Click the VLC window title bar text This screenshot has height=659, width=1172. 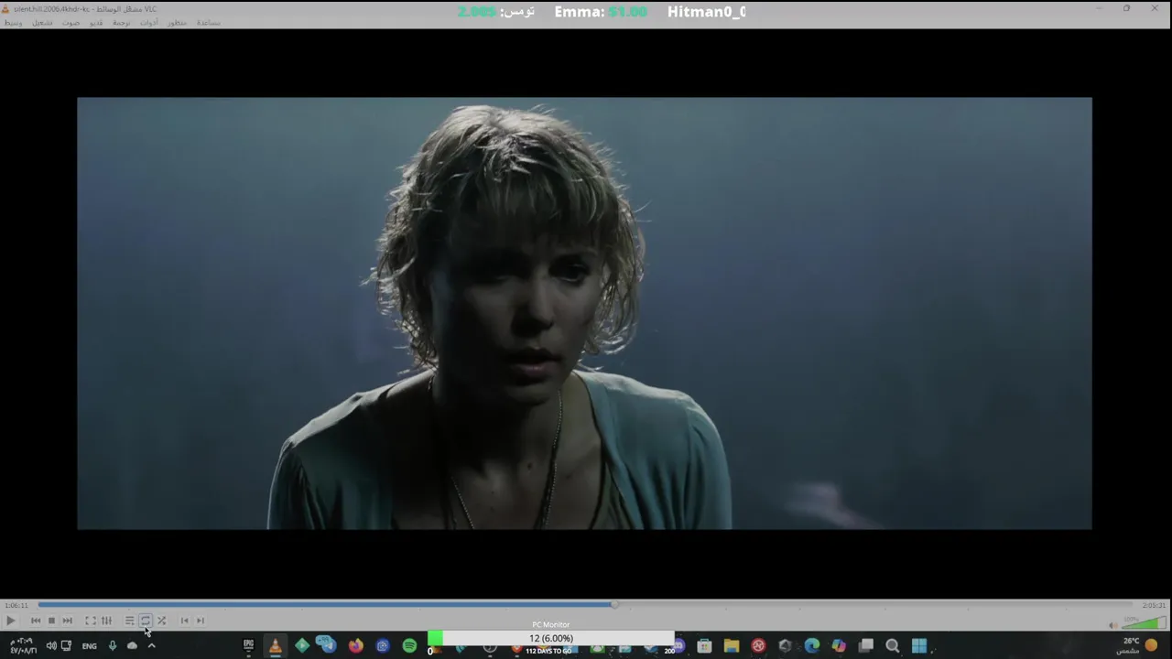pyautogui.click(x=85, y=9)
